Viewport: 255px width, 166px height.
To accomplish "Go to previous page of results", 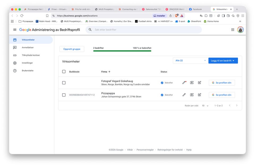I will (x=229, y=105).
